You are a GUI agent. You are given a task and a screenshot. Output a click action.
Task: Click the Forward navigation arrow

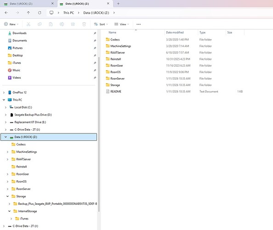pos(17,13)
